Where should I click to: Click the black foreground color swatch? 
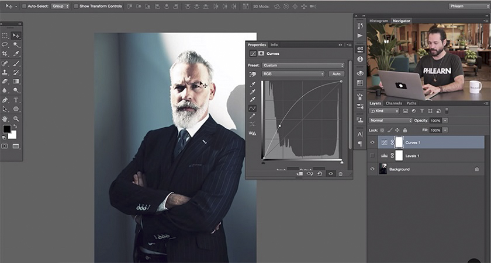tap(6, 129)
